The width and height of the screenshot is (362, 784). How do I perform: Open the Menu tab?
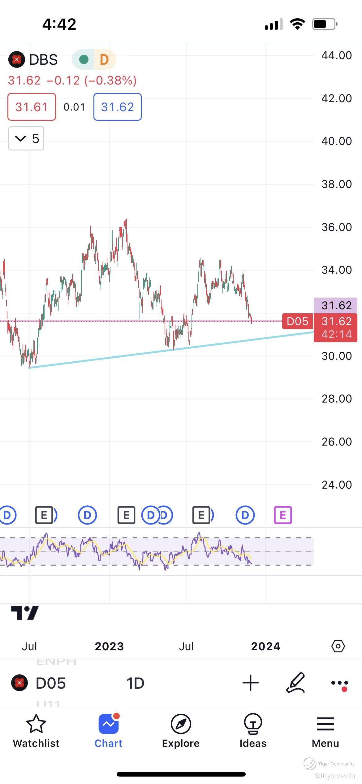tap(325, 731)
